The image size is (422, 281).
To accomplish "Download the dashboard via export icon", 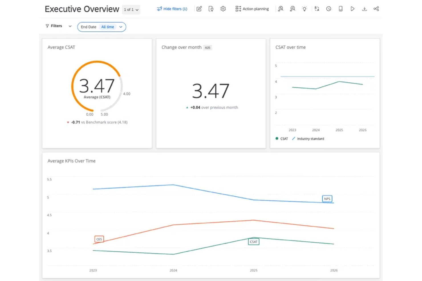I will 364,9.
